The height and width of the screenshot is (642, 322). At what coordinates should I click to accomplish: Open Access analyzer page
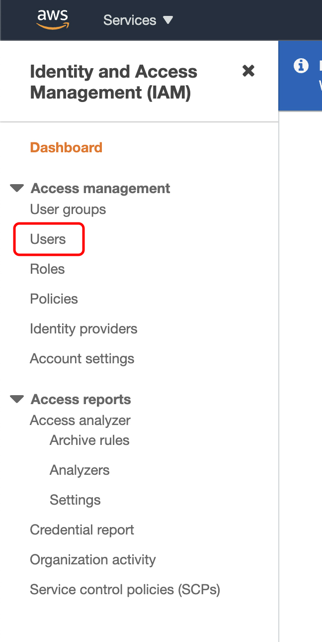(x=80, y=421)
